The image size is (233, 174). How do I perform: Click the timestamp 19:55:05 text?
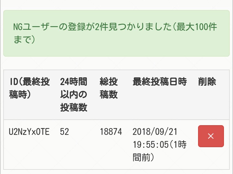coord(151,145)
